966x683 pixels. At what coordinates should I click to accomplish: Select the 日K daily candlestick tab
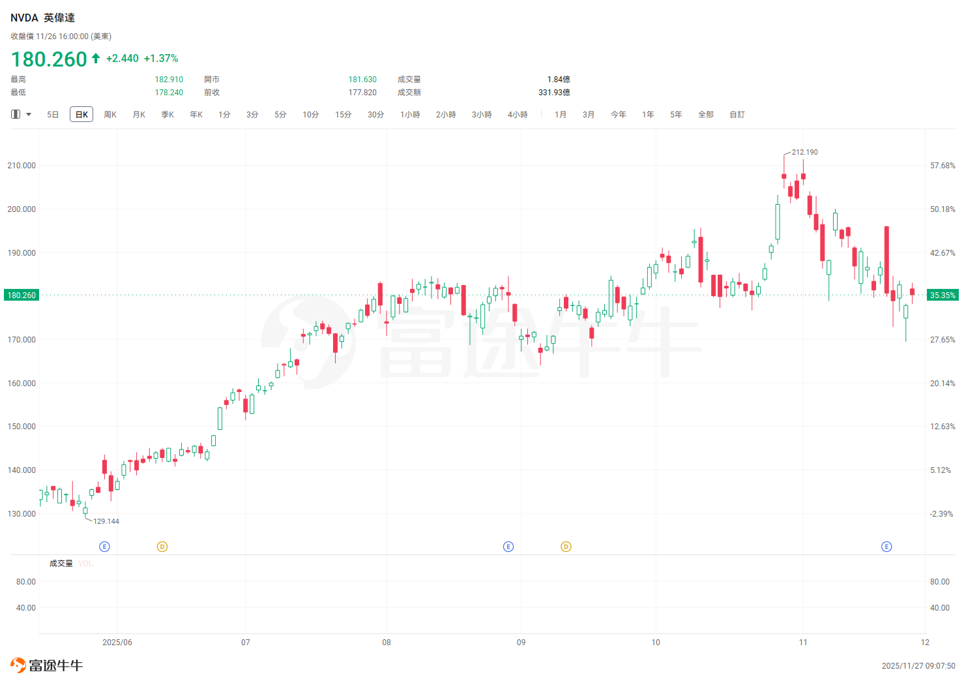81,115
